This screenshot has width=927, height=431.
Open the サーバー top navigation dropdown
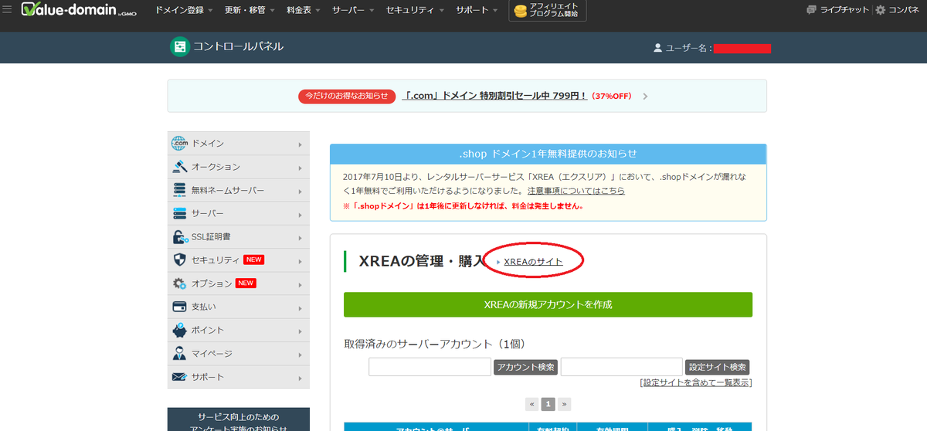tap(353, 10)
